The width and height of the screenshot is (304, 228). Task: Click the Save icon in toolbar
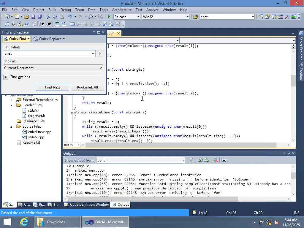click(33, 17)
